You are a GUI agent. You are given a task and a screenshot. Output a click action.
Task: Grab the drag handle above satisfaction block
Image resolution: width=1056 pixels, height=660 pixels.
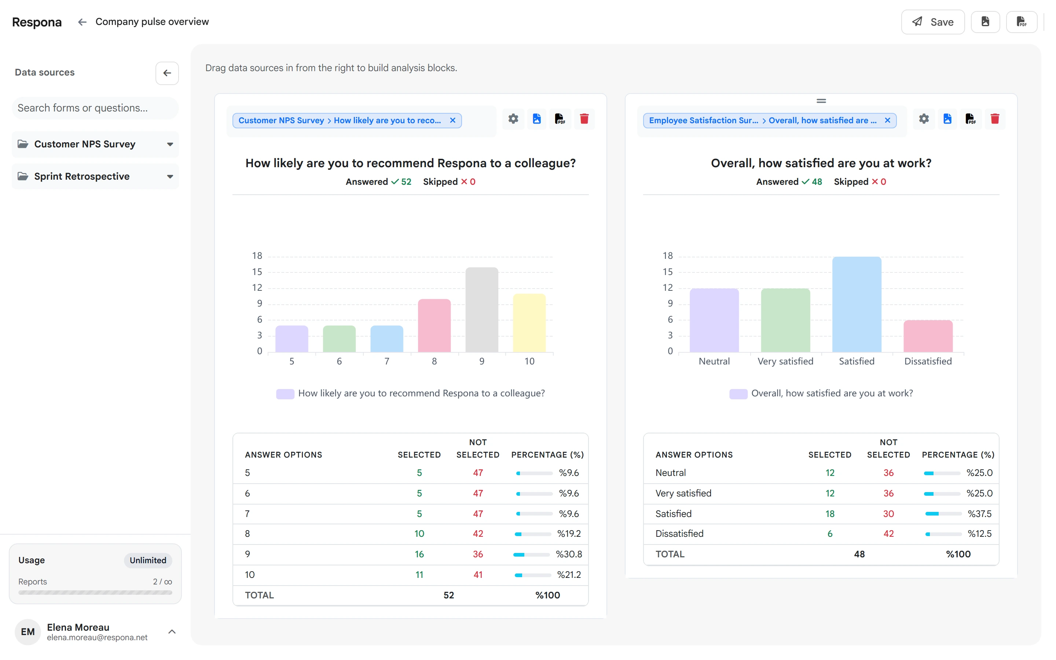(821, 101)
